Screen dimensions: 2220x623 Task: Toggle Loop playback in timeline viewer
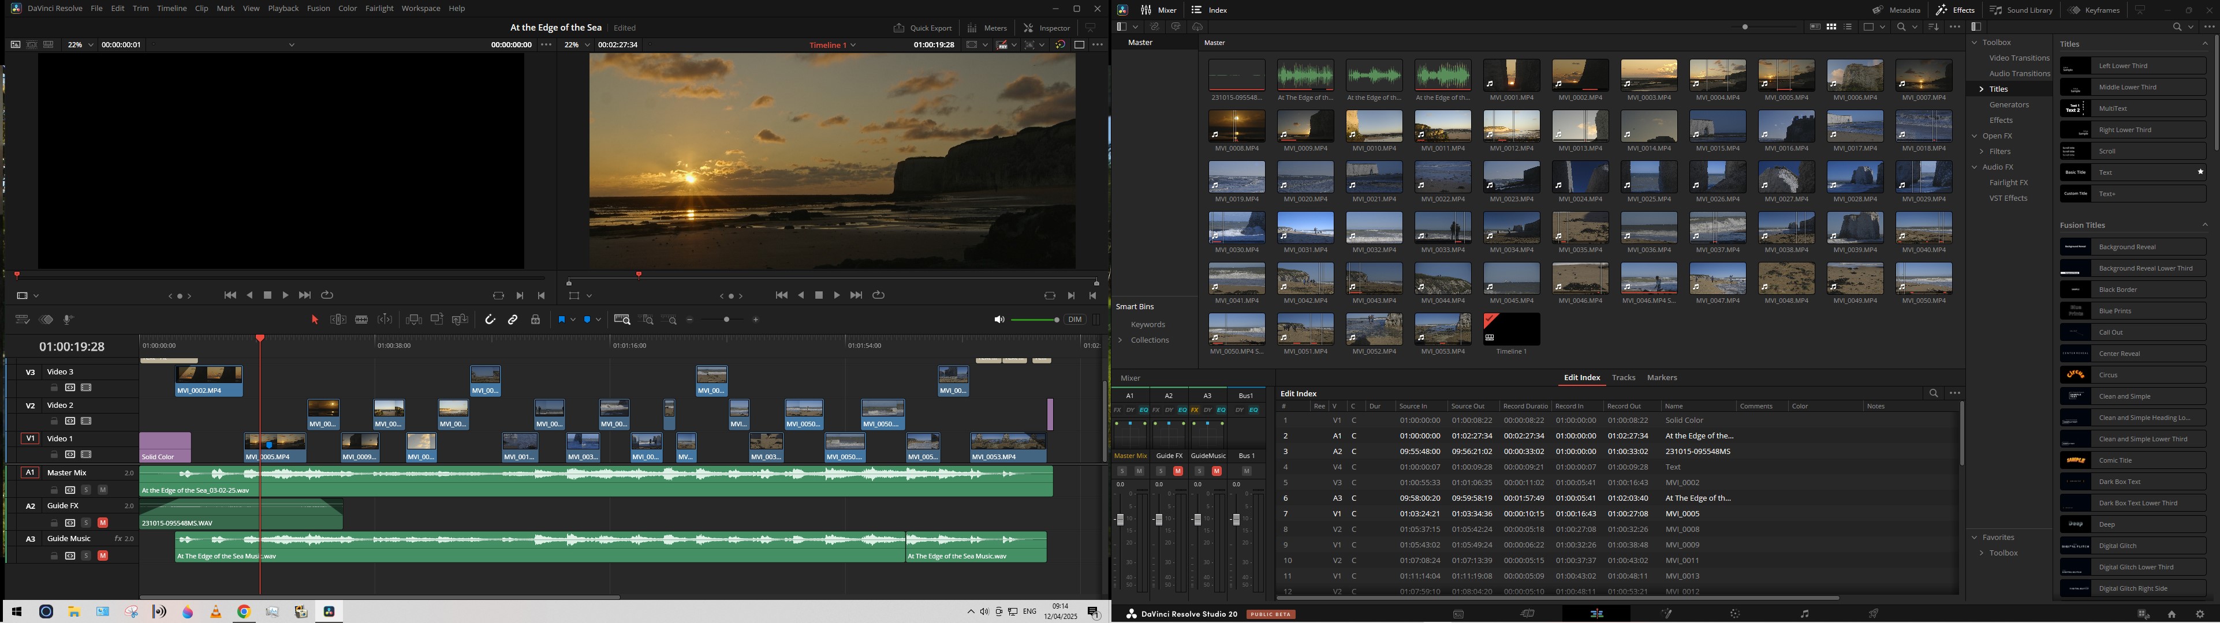pyautogui.click(x=878, y=295)
